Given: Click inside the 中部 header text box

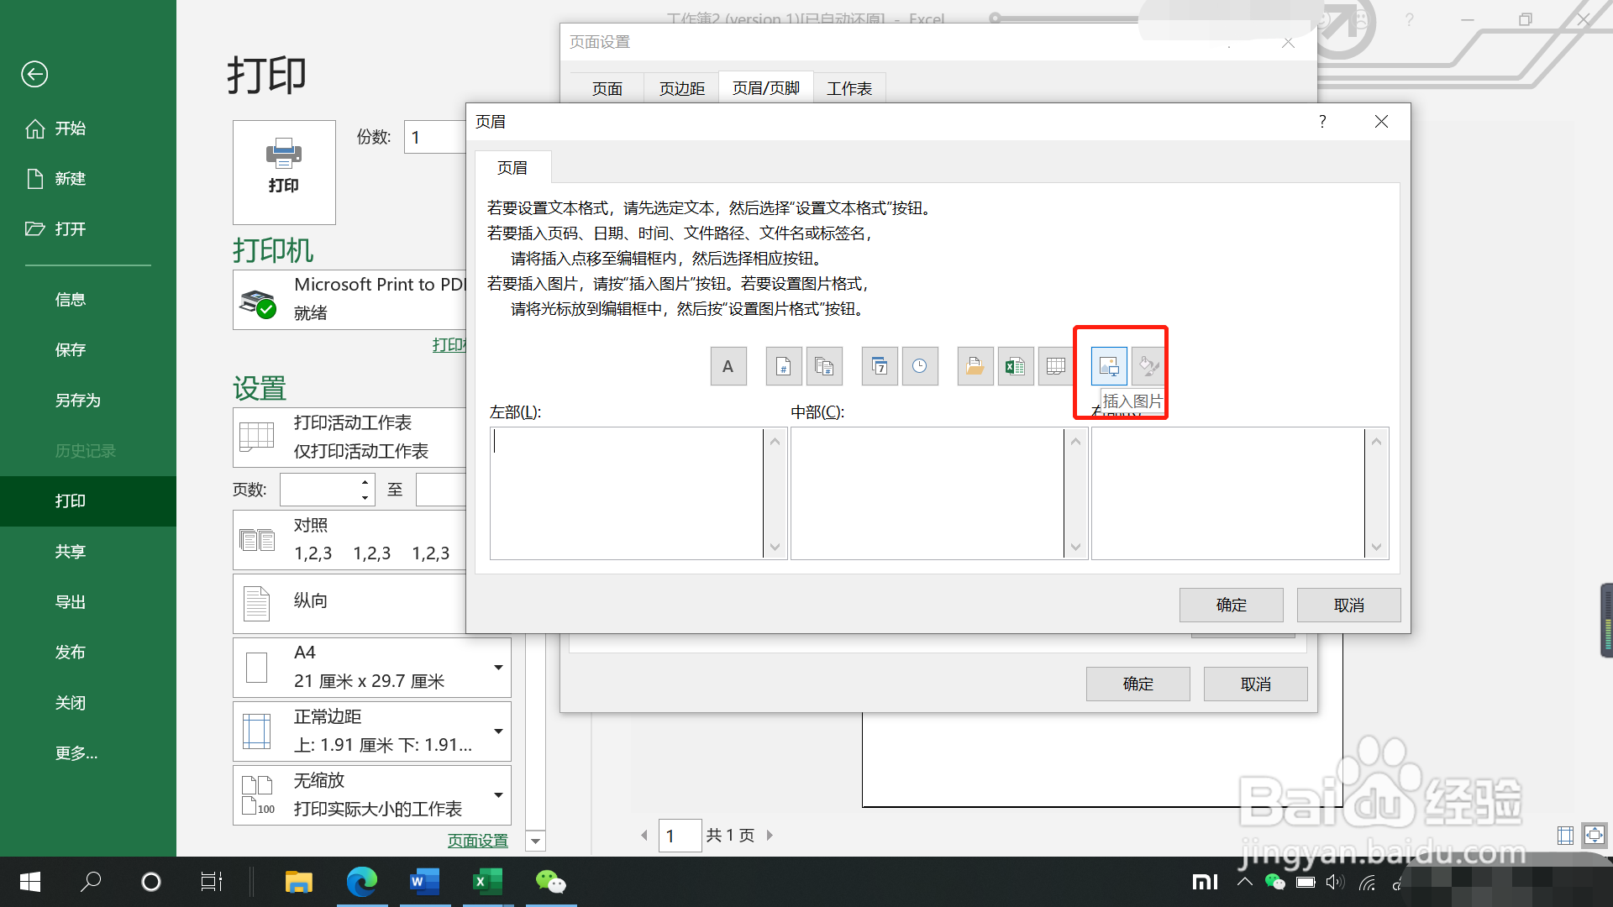Looking at the screenshot, I should point(926,493).
